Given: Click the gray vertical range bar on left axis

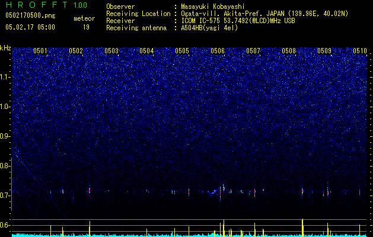Looking at the screenshot, I should 12,184.
